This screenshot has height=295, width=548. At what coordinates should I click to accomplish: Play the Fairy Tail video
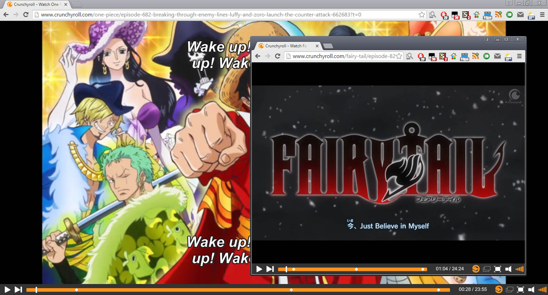click(x=259, y=269)
